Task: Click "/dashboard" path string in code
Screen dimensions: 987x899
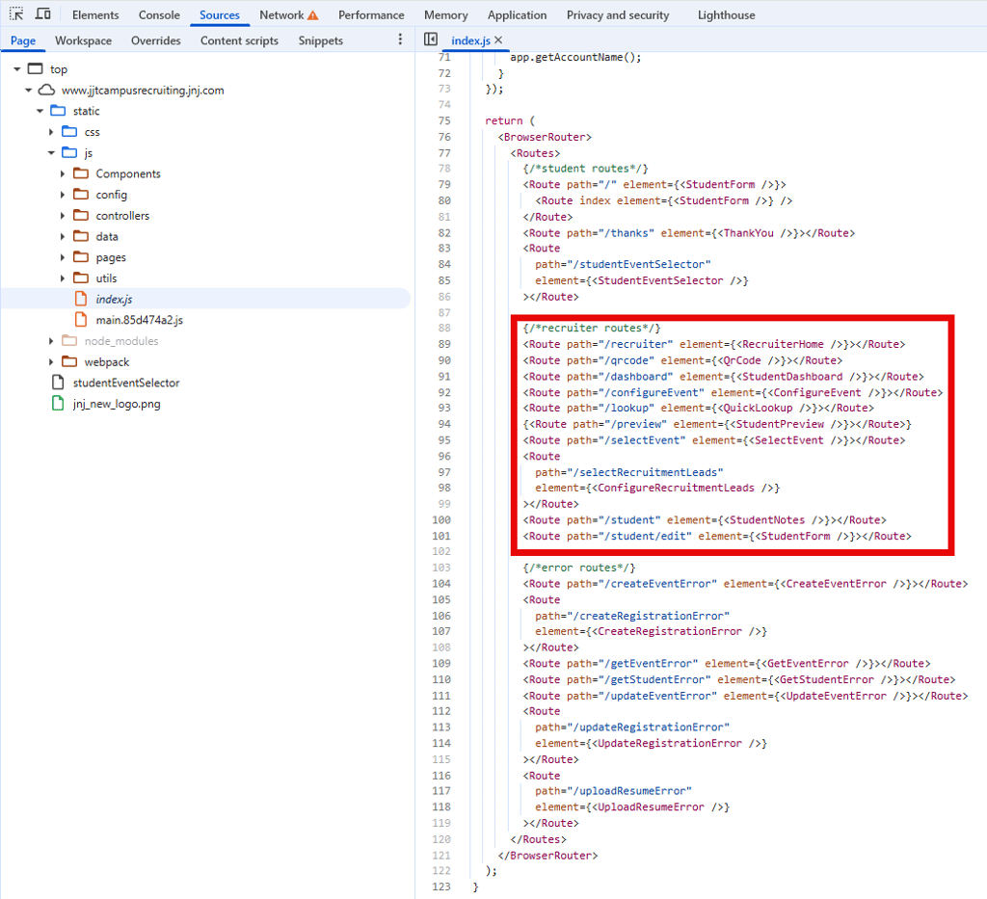Action: pyautogui.click(x=635, y=376)
